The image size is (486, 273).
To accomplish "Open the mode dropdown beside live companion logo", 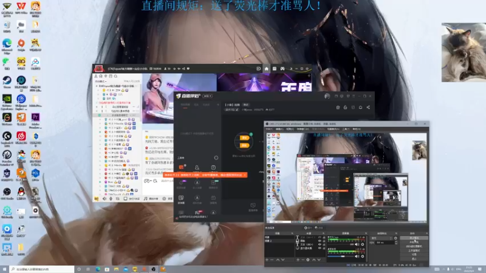I will point(207,96).
